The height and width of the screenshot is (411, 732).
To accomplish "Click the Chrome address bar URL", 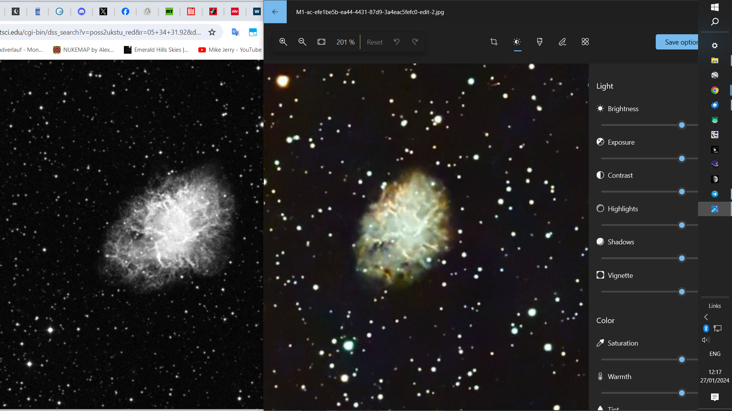I will coord(101,32).
